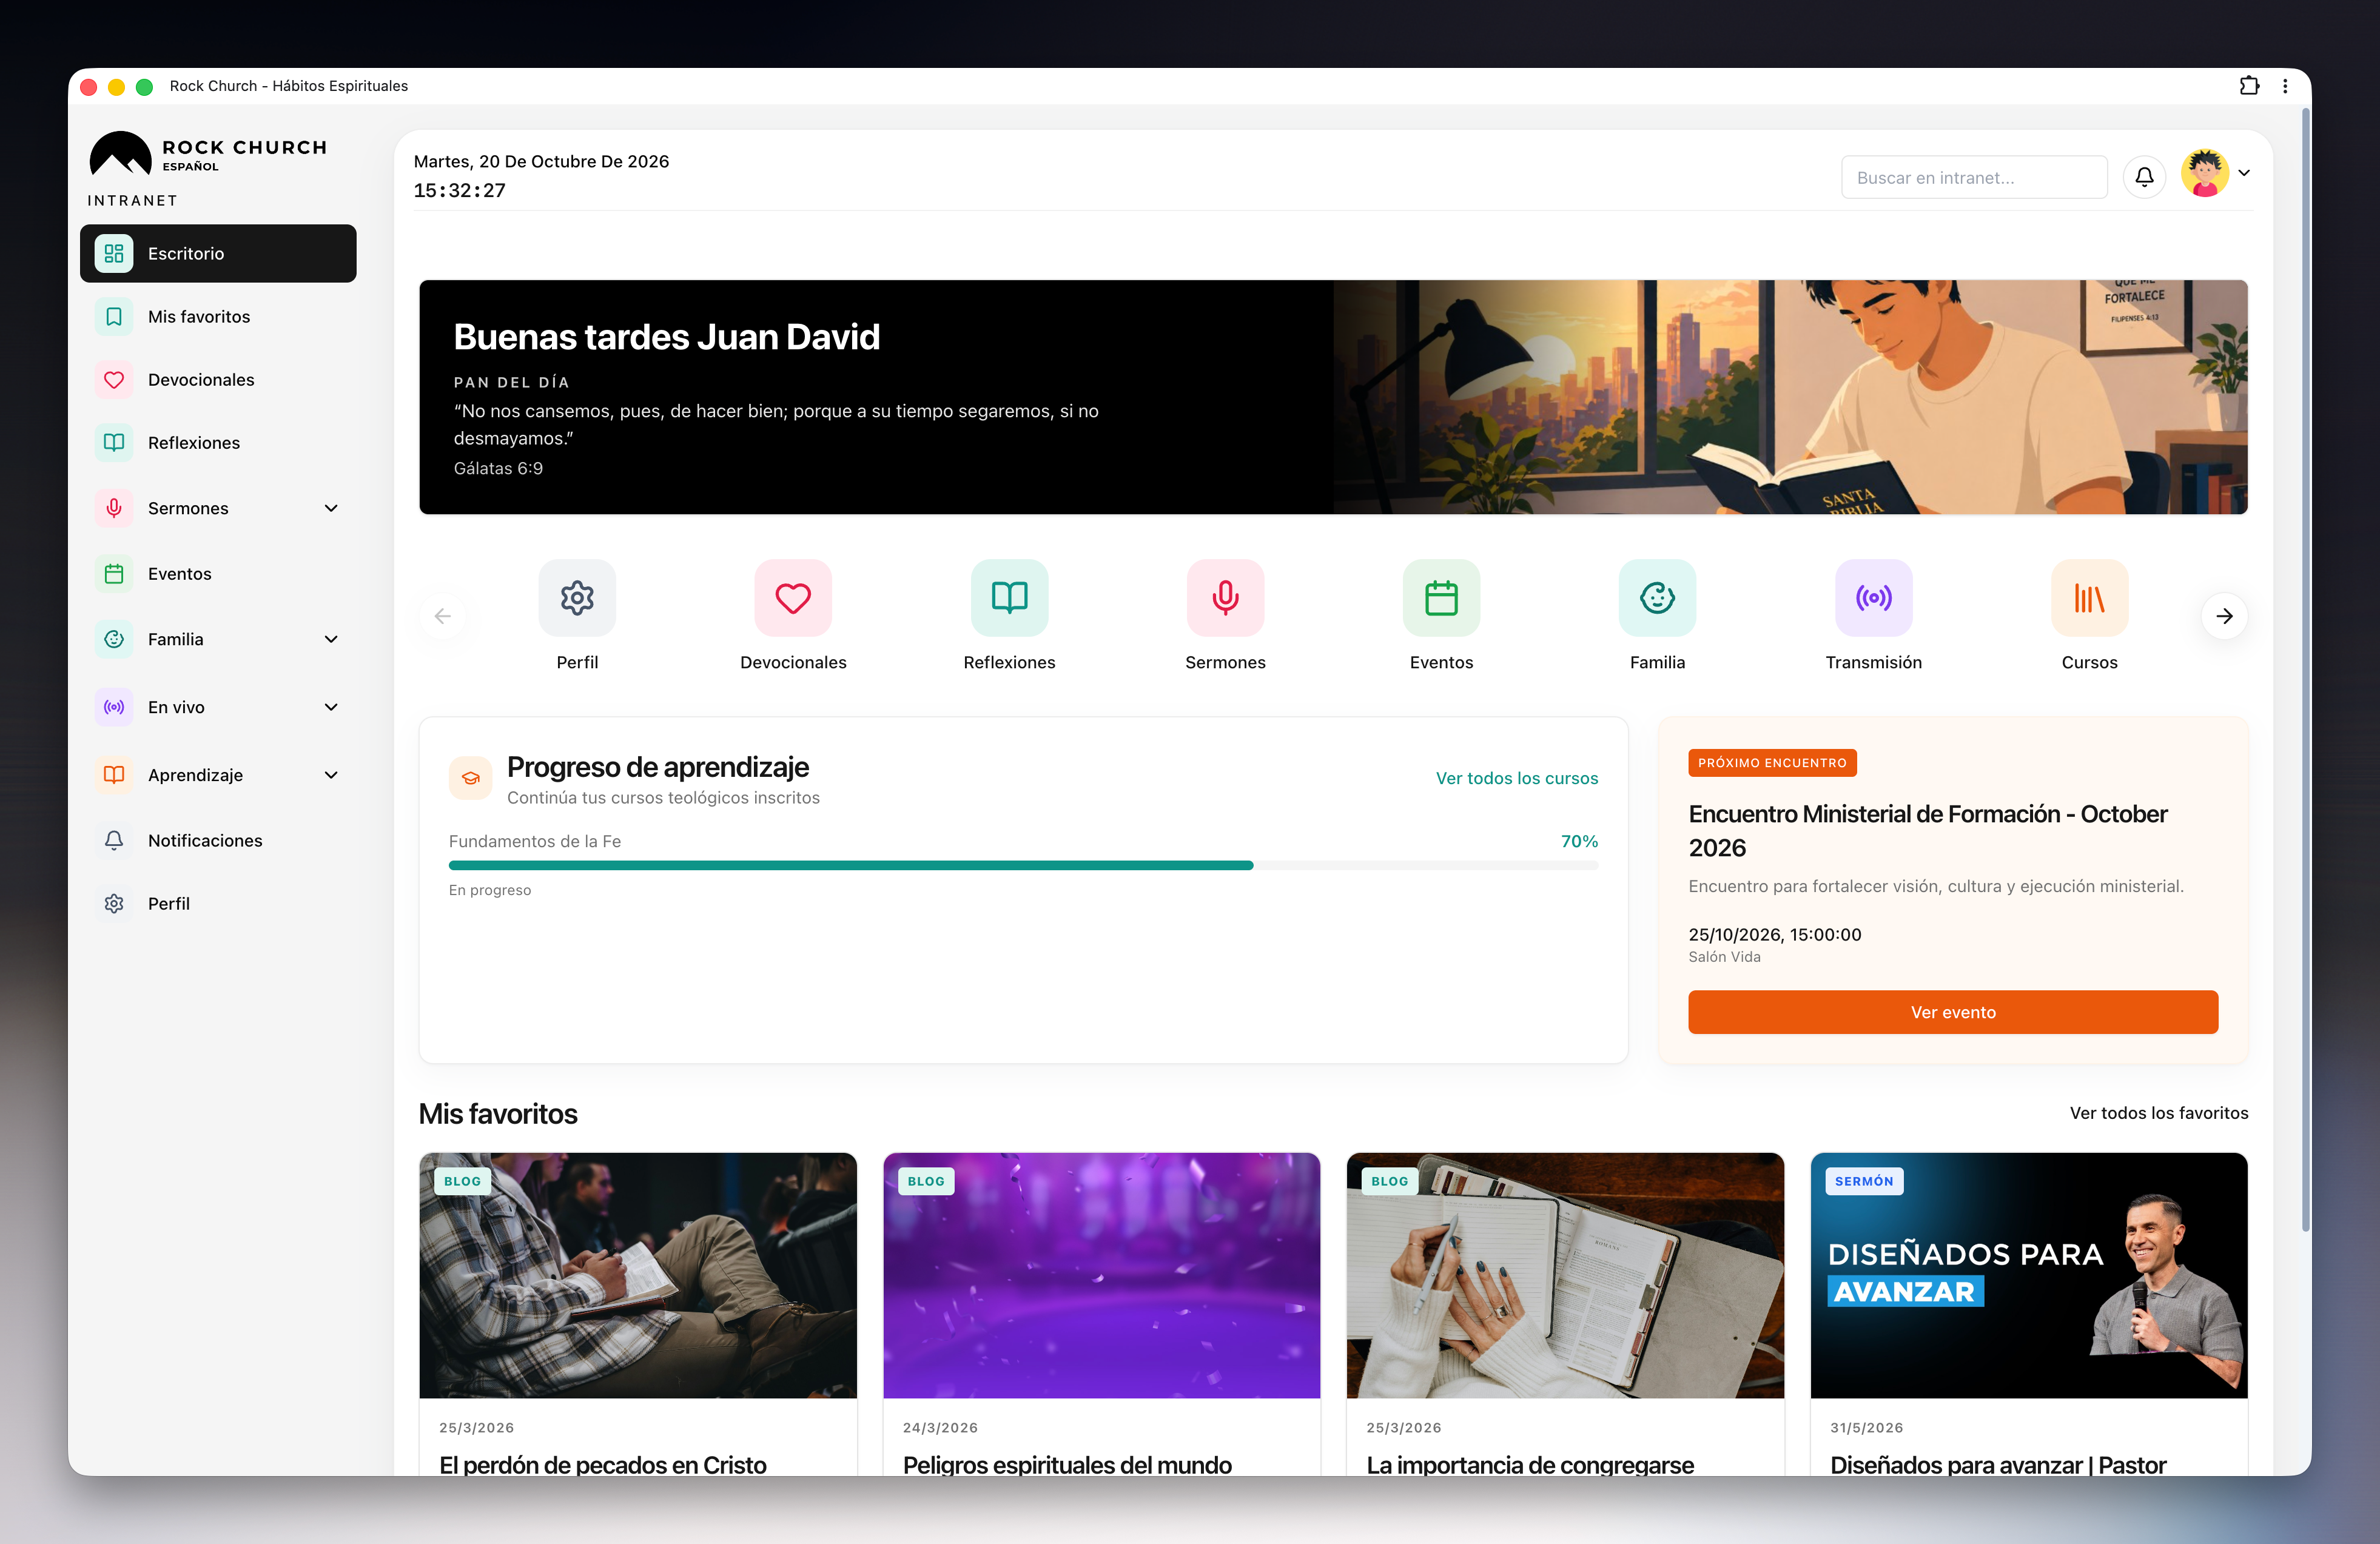Click the extensions puzzle icon in title bar

[x=2249, y=86]
